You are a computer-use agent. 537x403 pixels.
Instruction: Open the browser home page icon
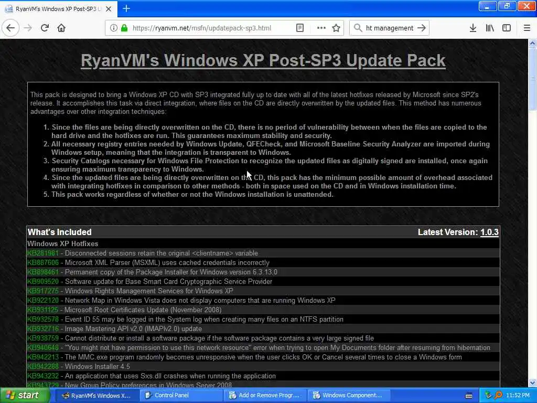[61, 28]
